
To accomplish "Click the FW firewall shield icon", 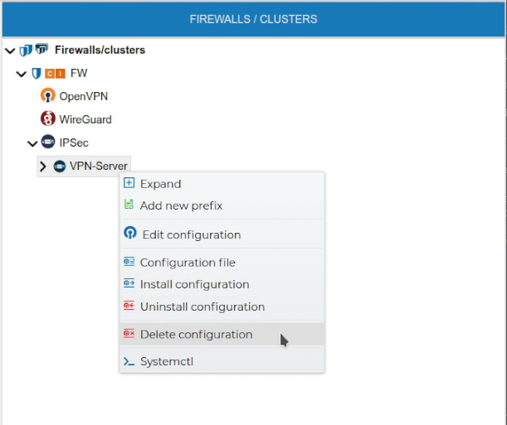I will pos(37,73).
